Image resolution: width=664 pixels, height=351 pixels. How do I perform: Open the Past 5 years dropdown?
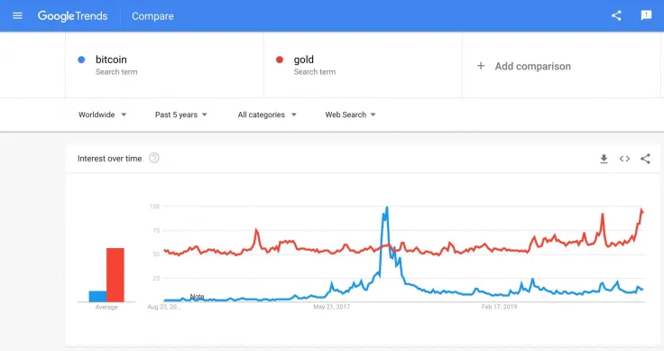[180, 115]
